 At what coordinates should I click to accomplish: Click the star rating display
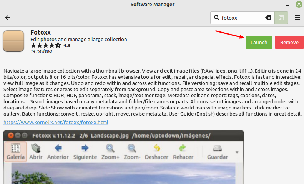(46, 45)
